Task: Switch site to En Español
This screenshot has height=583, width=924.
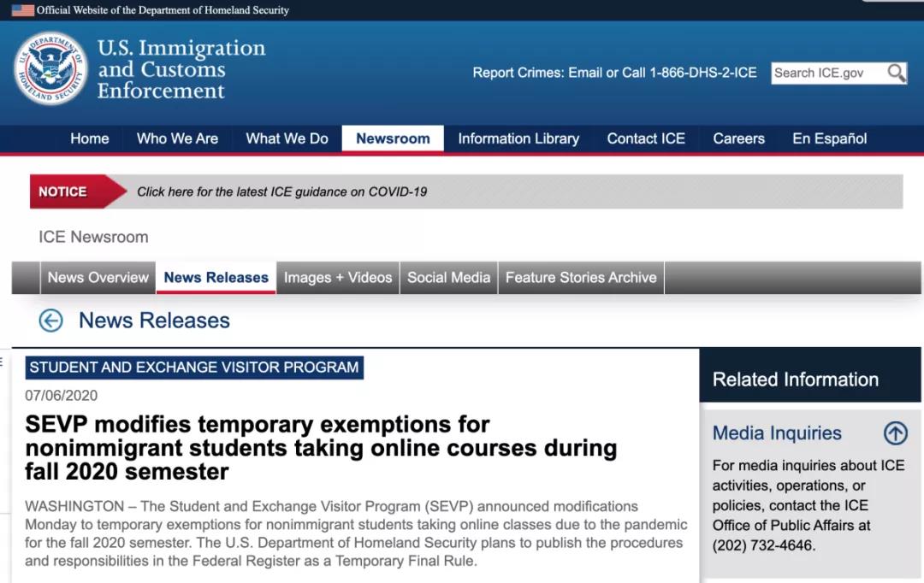Action: point(829,138)
